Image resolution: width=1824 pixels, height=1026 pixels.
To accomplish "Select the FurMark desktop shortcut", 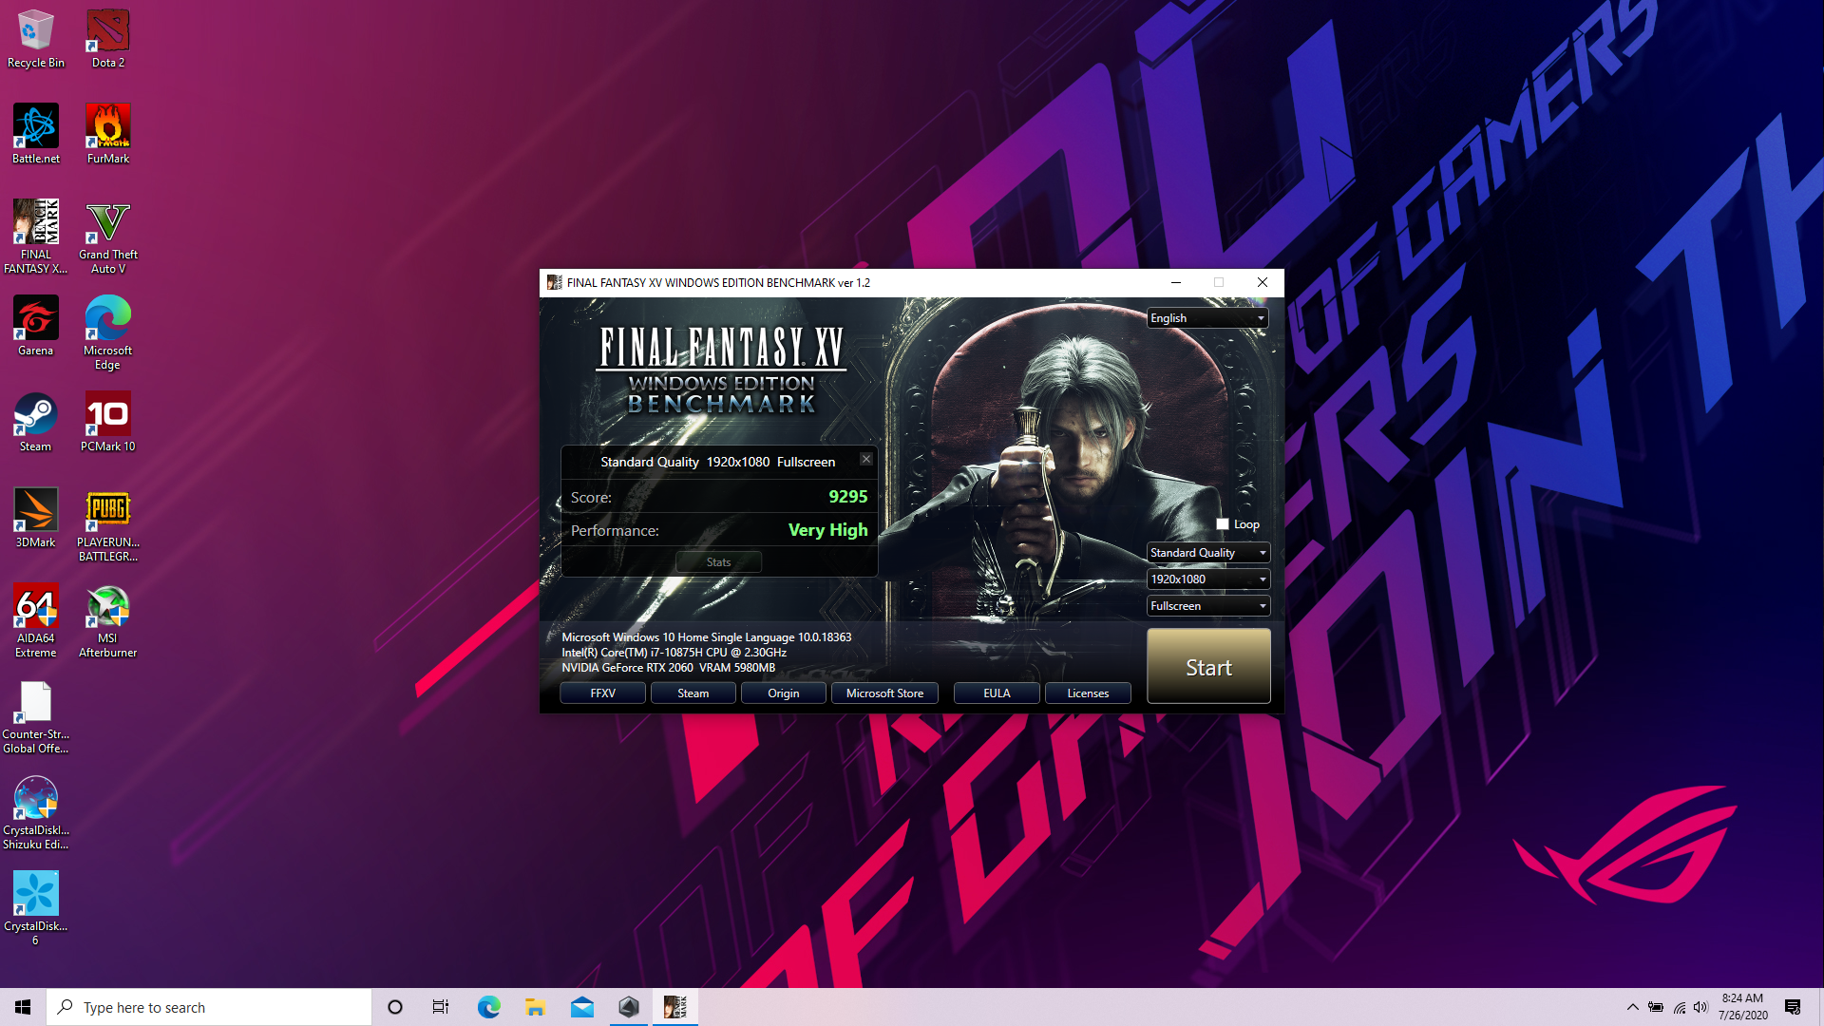I will (x=108, y=135).
